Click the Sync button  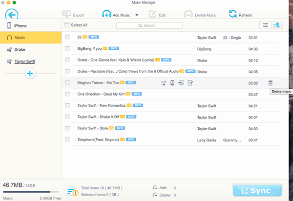(257, 190)
